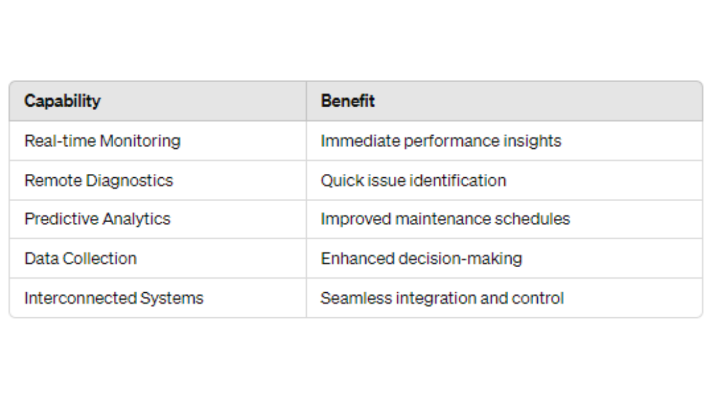Image resolution: width=711 pixels, height=400 pixels.
Task: Select the Real-time Monitoring cell
Action: (x=158, y=141)
